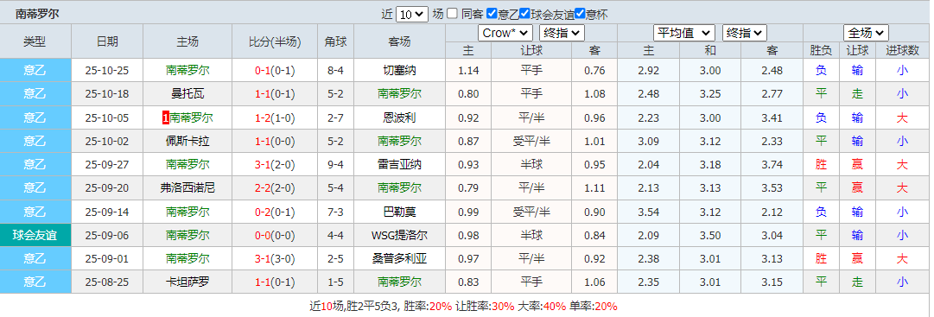This screenshot has height=317, width=934.
Task: Open away team 切塞纳
Action: pyautogui.click(x=399, y=71)
